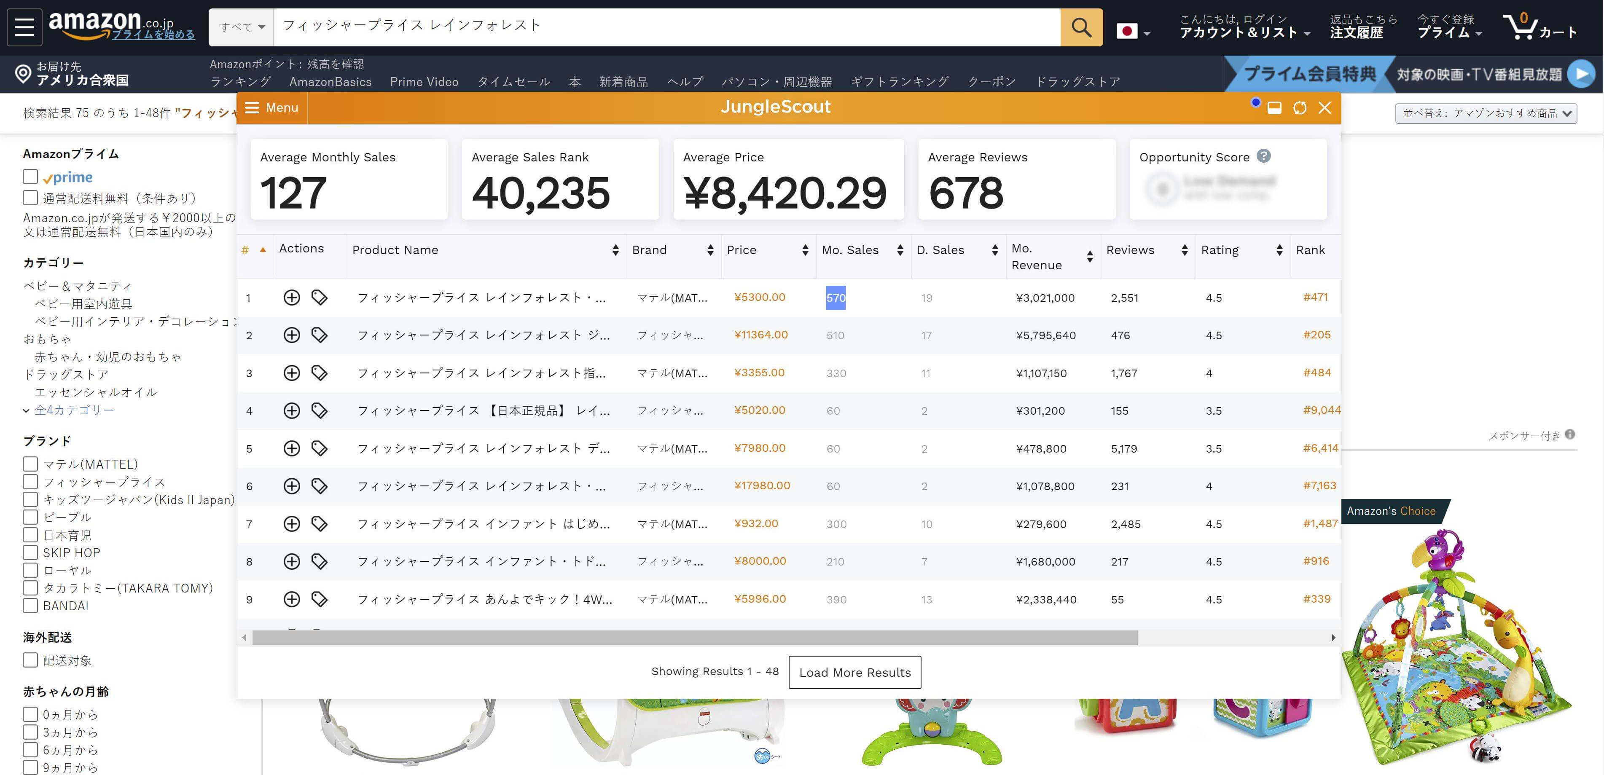Add row 4 product to tracker
Image resolution: width=1604 pixels, height=775 pixels.
click(x=291, y=410)
